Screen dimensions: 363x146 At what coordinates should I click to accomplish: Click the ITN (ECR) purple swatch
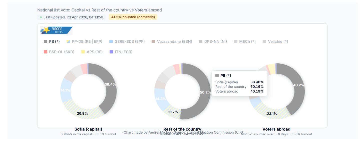tap(111, 52)
